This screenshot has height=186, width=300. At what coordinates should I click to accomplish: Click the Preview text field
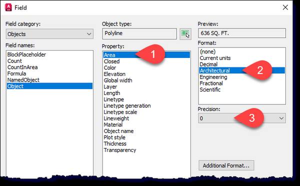[x=242, y=33]
